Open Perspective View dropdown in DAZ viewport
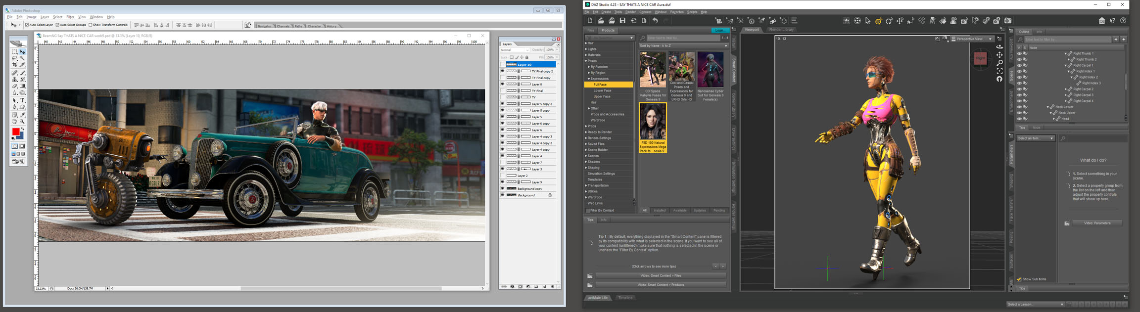The width and height of the screenshot is (1140, 312). tap(972, 39)
